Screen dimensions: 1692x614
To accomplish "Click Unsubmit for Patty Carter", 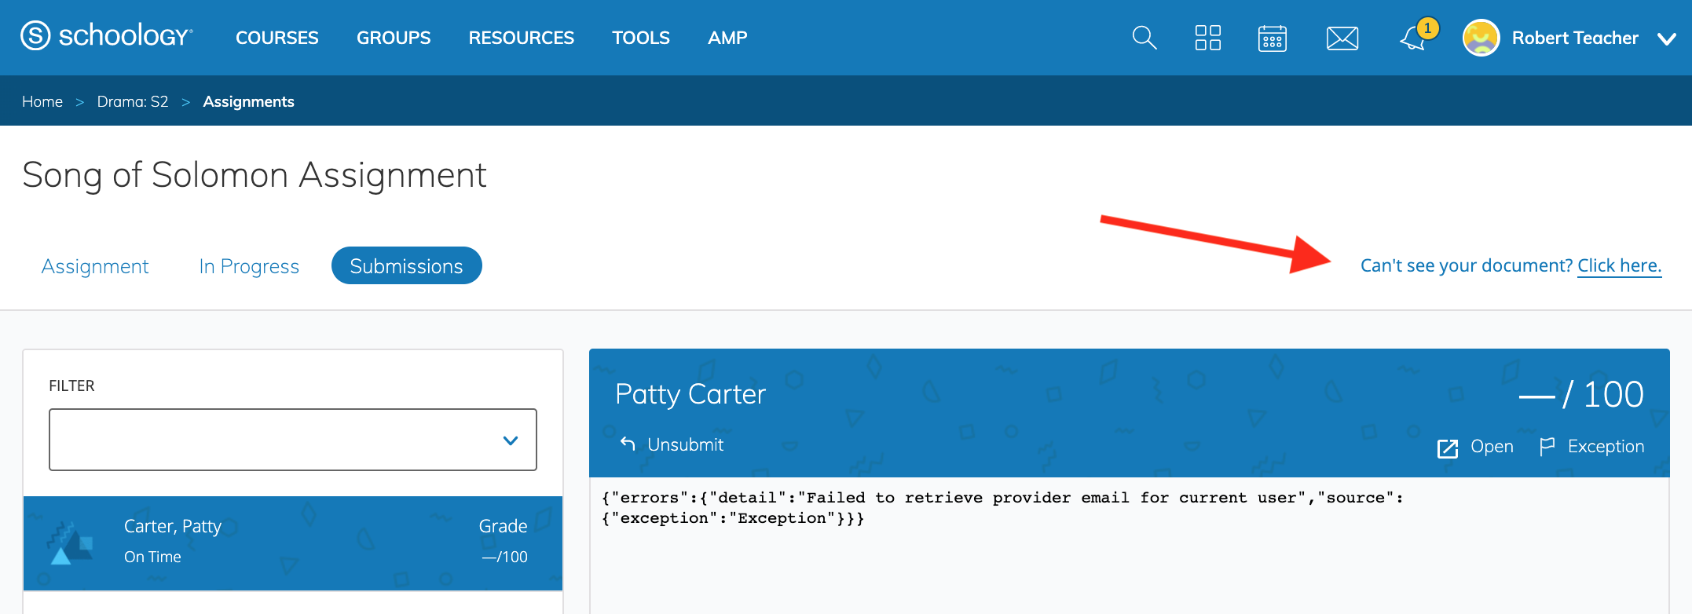I will [672, 444].
